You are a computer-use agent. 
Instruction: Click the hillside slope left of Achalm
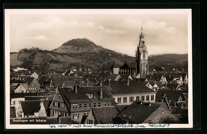37,58
